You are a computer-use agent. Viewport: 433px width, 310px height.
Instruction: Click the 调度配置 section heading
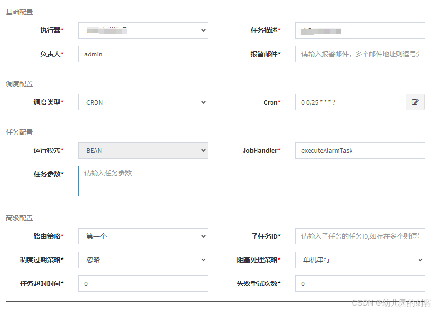tap(19, 84)
